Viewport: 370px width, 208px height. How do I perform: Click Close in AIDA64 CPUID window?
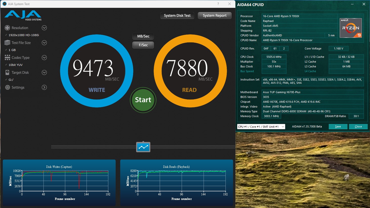pyautogui.click(x=358, y=126)
